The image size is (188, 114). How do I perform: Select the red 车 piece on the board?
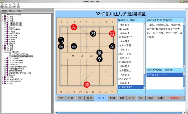click(x=74, y=27)
